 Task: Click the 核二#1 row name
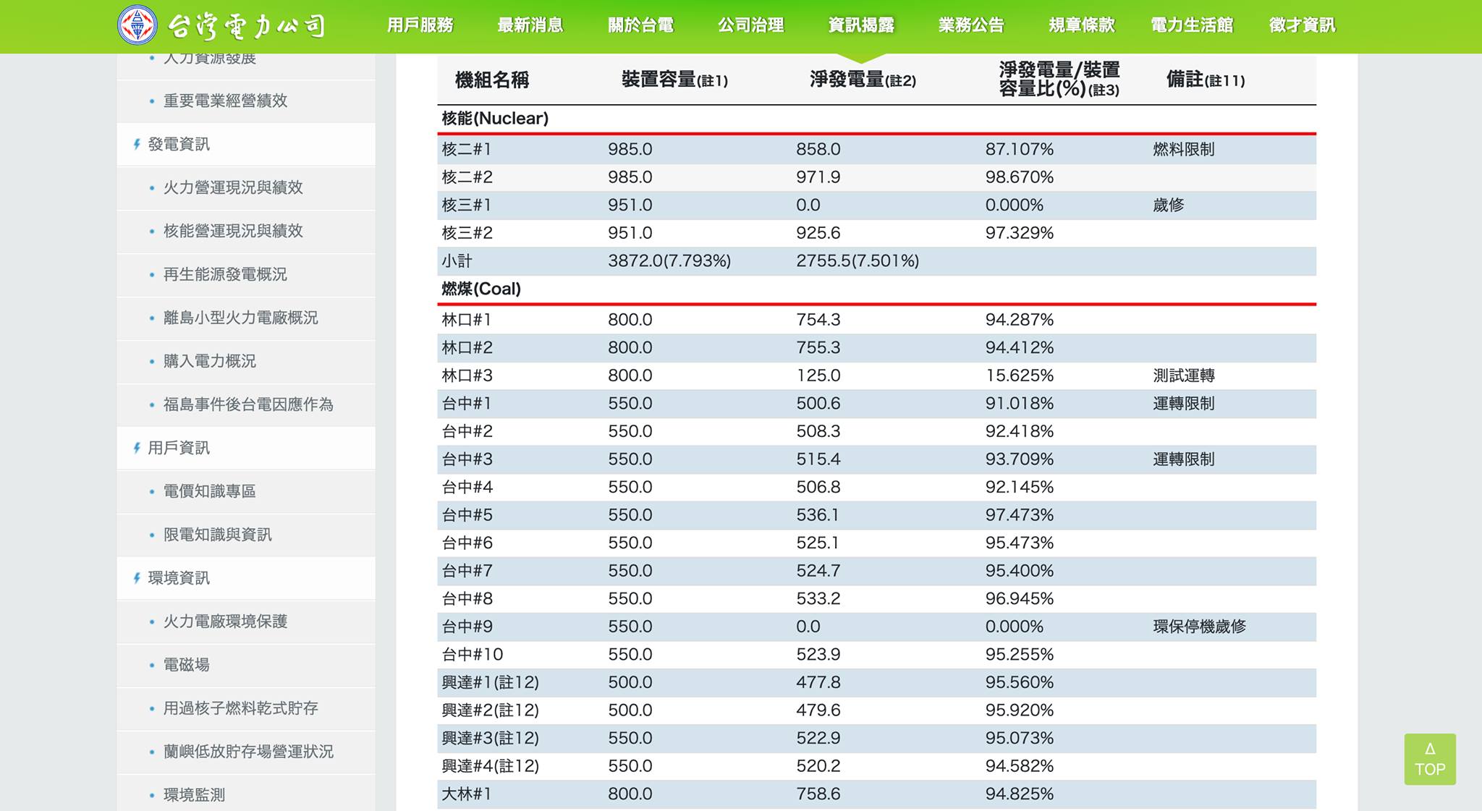pos(467,150)
